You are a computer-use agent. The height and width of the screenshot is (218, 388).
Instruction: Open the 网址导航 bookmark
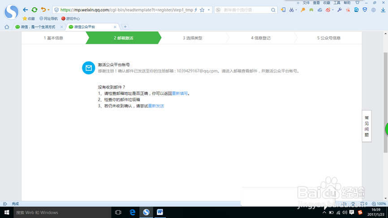pyautogui.click(x=48, y=18)
